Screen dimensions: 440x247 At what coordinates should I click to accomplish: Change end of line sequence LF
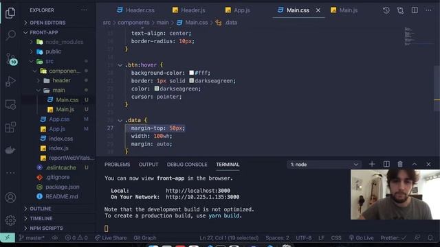pos(321,238)
